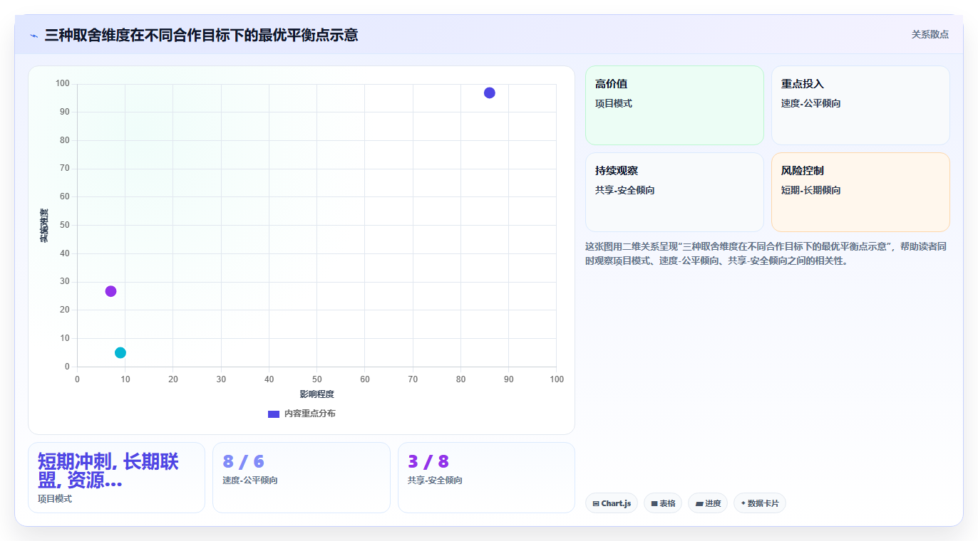This screenshot has width=978, height=541.
Task: Click the description paragraph under quadrant cards
Action: (766, 253)
